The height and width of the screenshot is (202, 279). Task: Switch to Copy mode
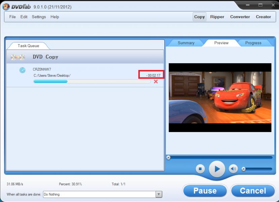pos(199,17)
